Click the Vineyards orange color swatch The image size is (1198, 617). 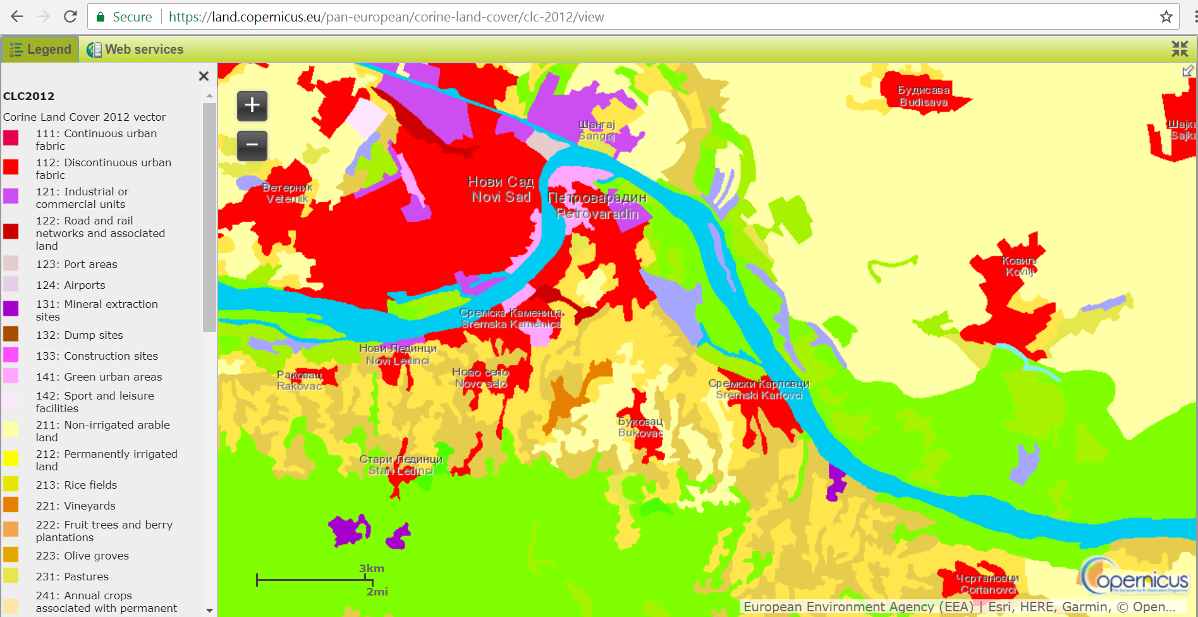pos(11,505)
